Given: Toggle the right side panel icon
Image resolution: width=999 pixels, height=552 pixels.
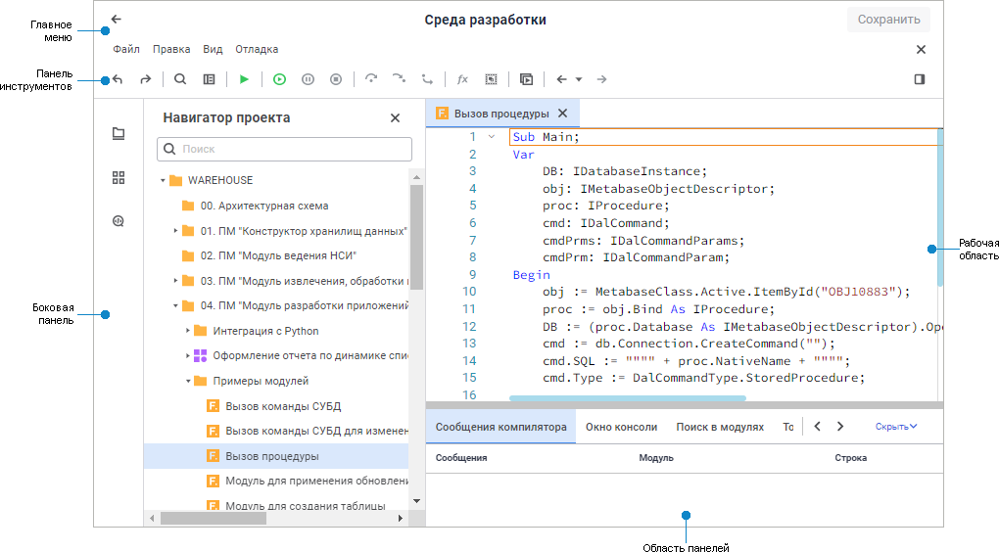Looking at the screenshot, I should (920, 79).
